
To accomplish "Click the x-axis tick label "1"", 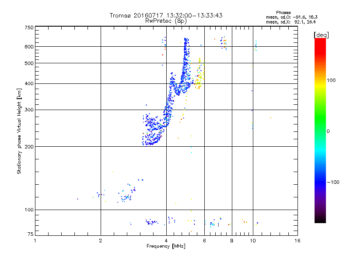I will tap(35, 241).
